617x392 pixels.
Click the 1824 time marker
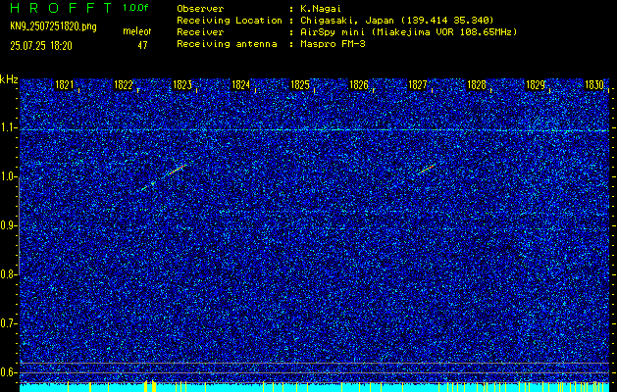pyautogui.click(x=241, y=85)
